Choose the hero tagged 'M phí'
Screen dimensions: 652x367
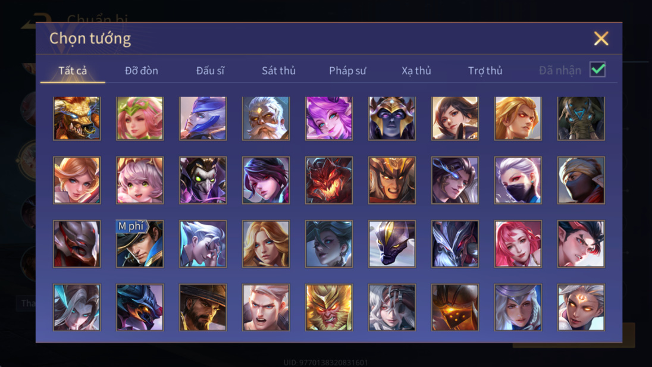pos(140,244)
